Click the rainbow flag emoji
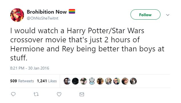Image resolution: width=181 pixels, height=103 pixels. (72, 11)
